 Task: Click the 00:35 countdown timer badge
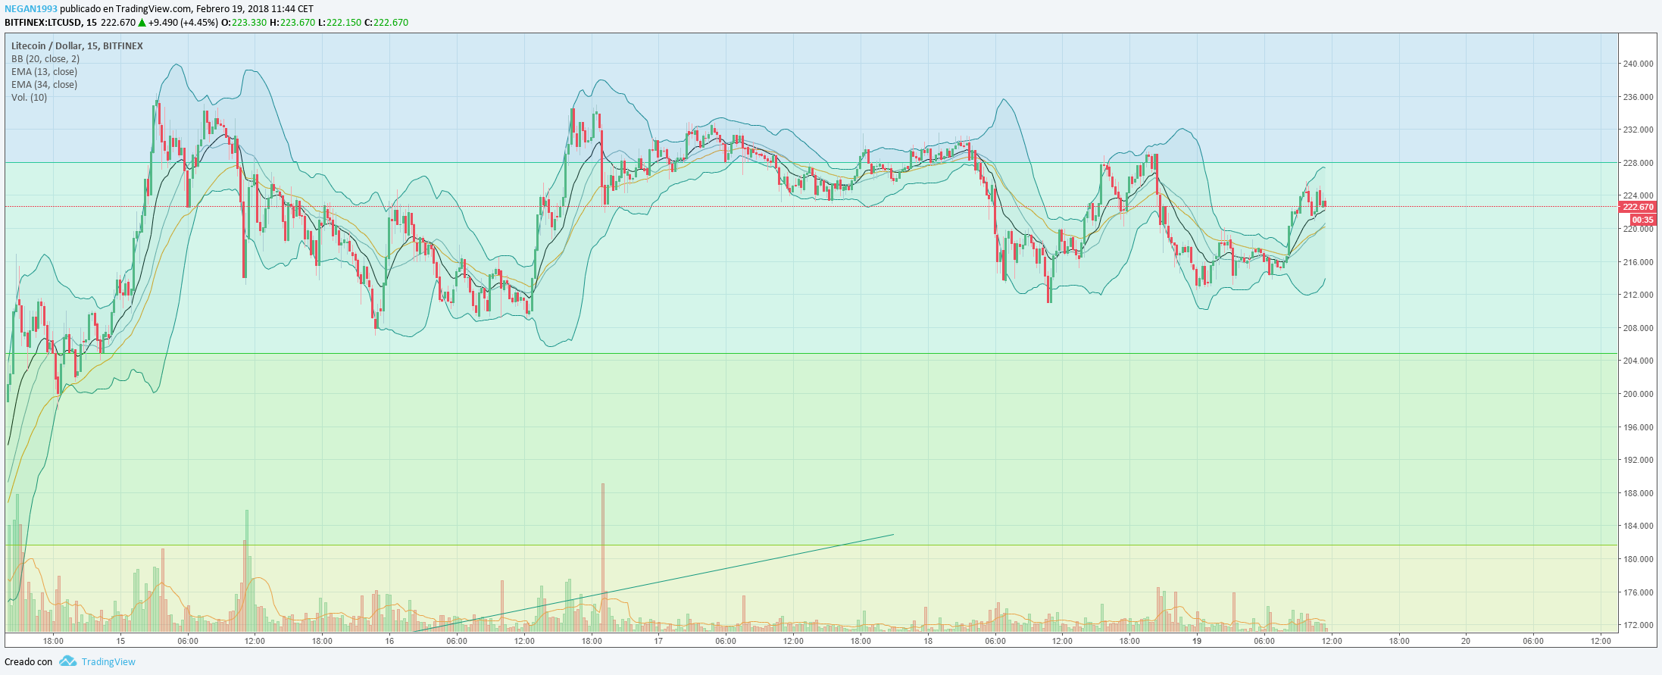point(1642,220)
